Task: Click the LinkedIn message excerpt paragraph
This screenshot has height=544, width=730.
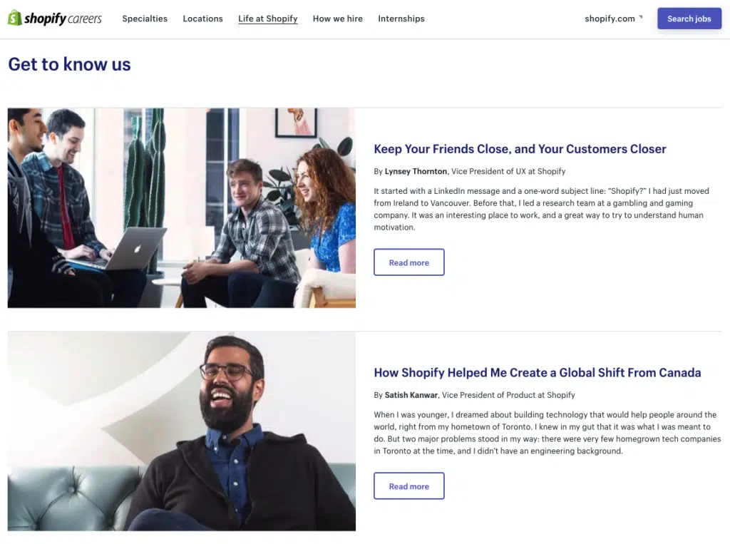Action: click(x=542, y=209)
